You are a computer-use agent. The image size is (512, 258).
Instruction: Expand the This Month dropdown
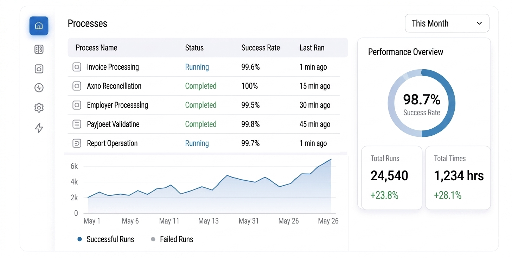pyautogui.click(x=447, y=23)
